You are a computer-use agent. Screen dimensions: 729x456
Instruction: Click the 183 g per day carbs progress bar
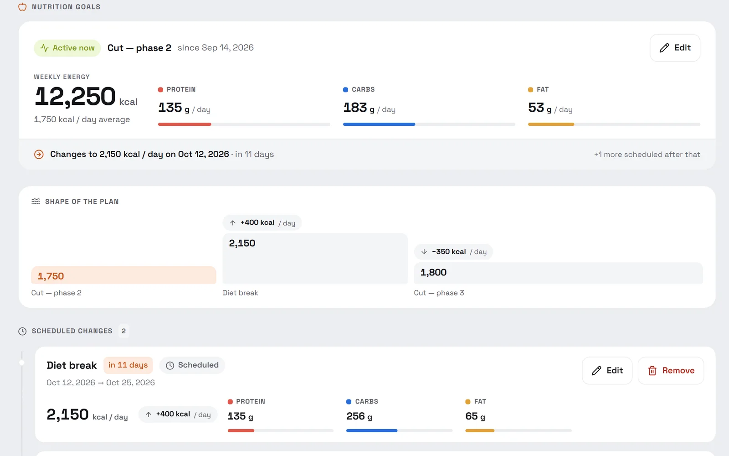[x=429, y=124]
